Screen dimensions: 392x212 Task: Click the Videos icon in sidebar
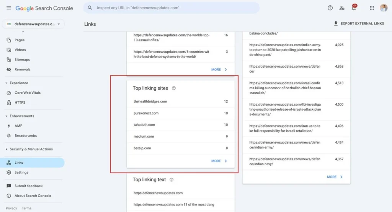point(9,50)
